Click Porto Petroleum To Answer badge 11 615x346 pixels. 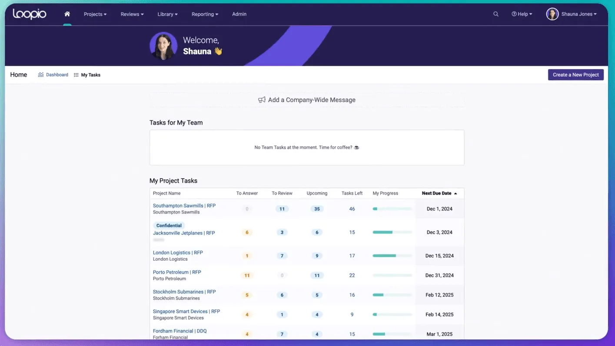coord(247,276)
